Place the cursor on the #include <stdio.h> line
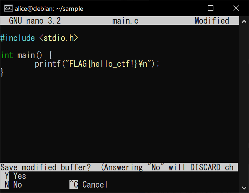Screen dimensions: 249x193 coord(39,38)
